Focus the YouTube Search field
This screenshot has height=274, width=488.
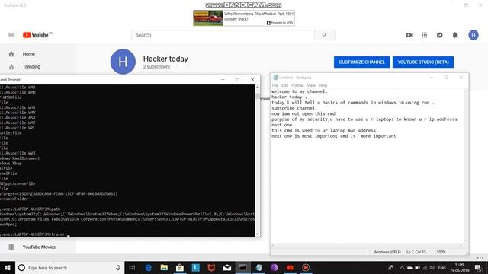point(223,35)
